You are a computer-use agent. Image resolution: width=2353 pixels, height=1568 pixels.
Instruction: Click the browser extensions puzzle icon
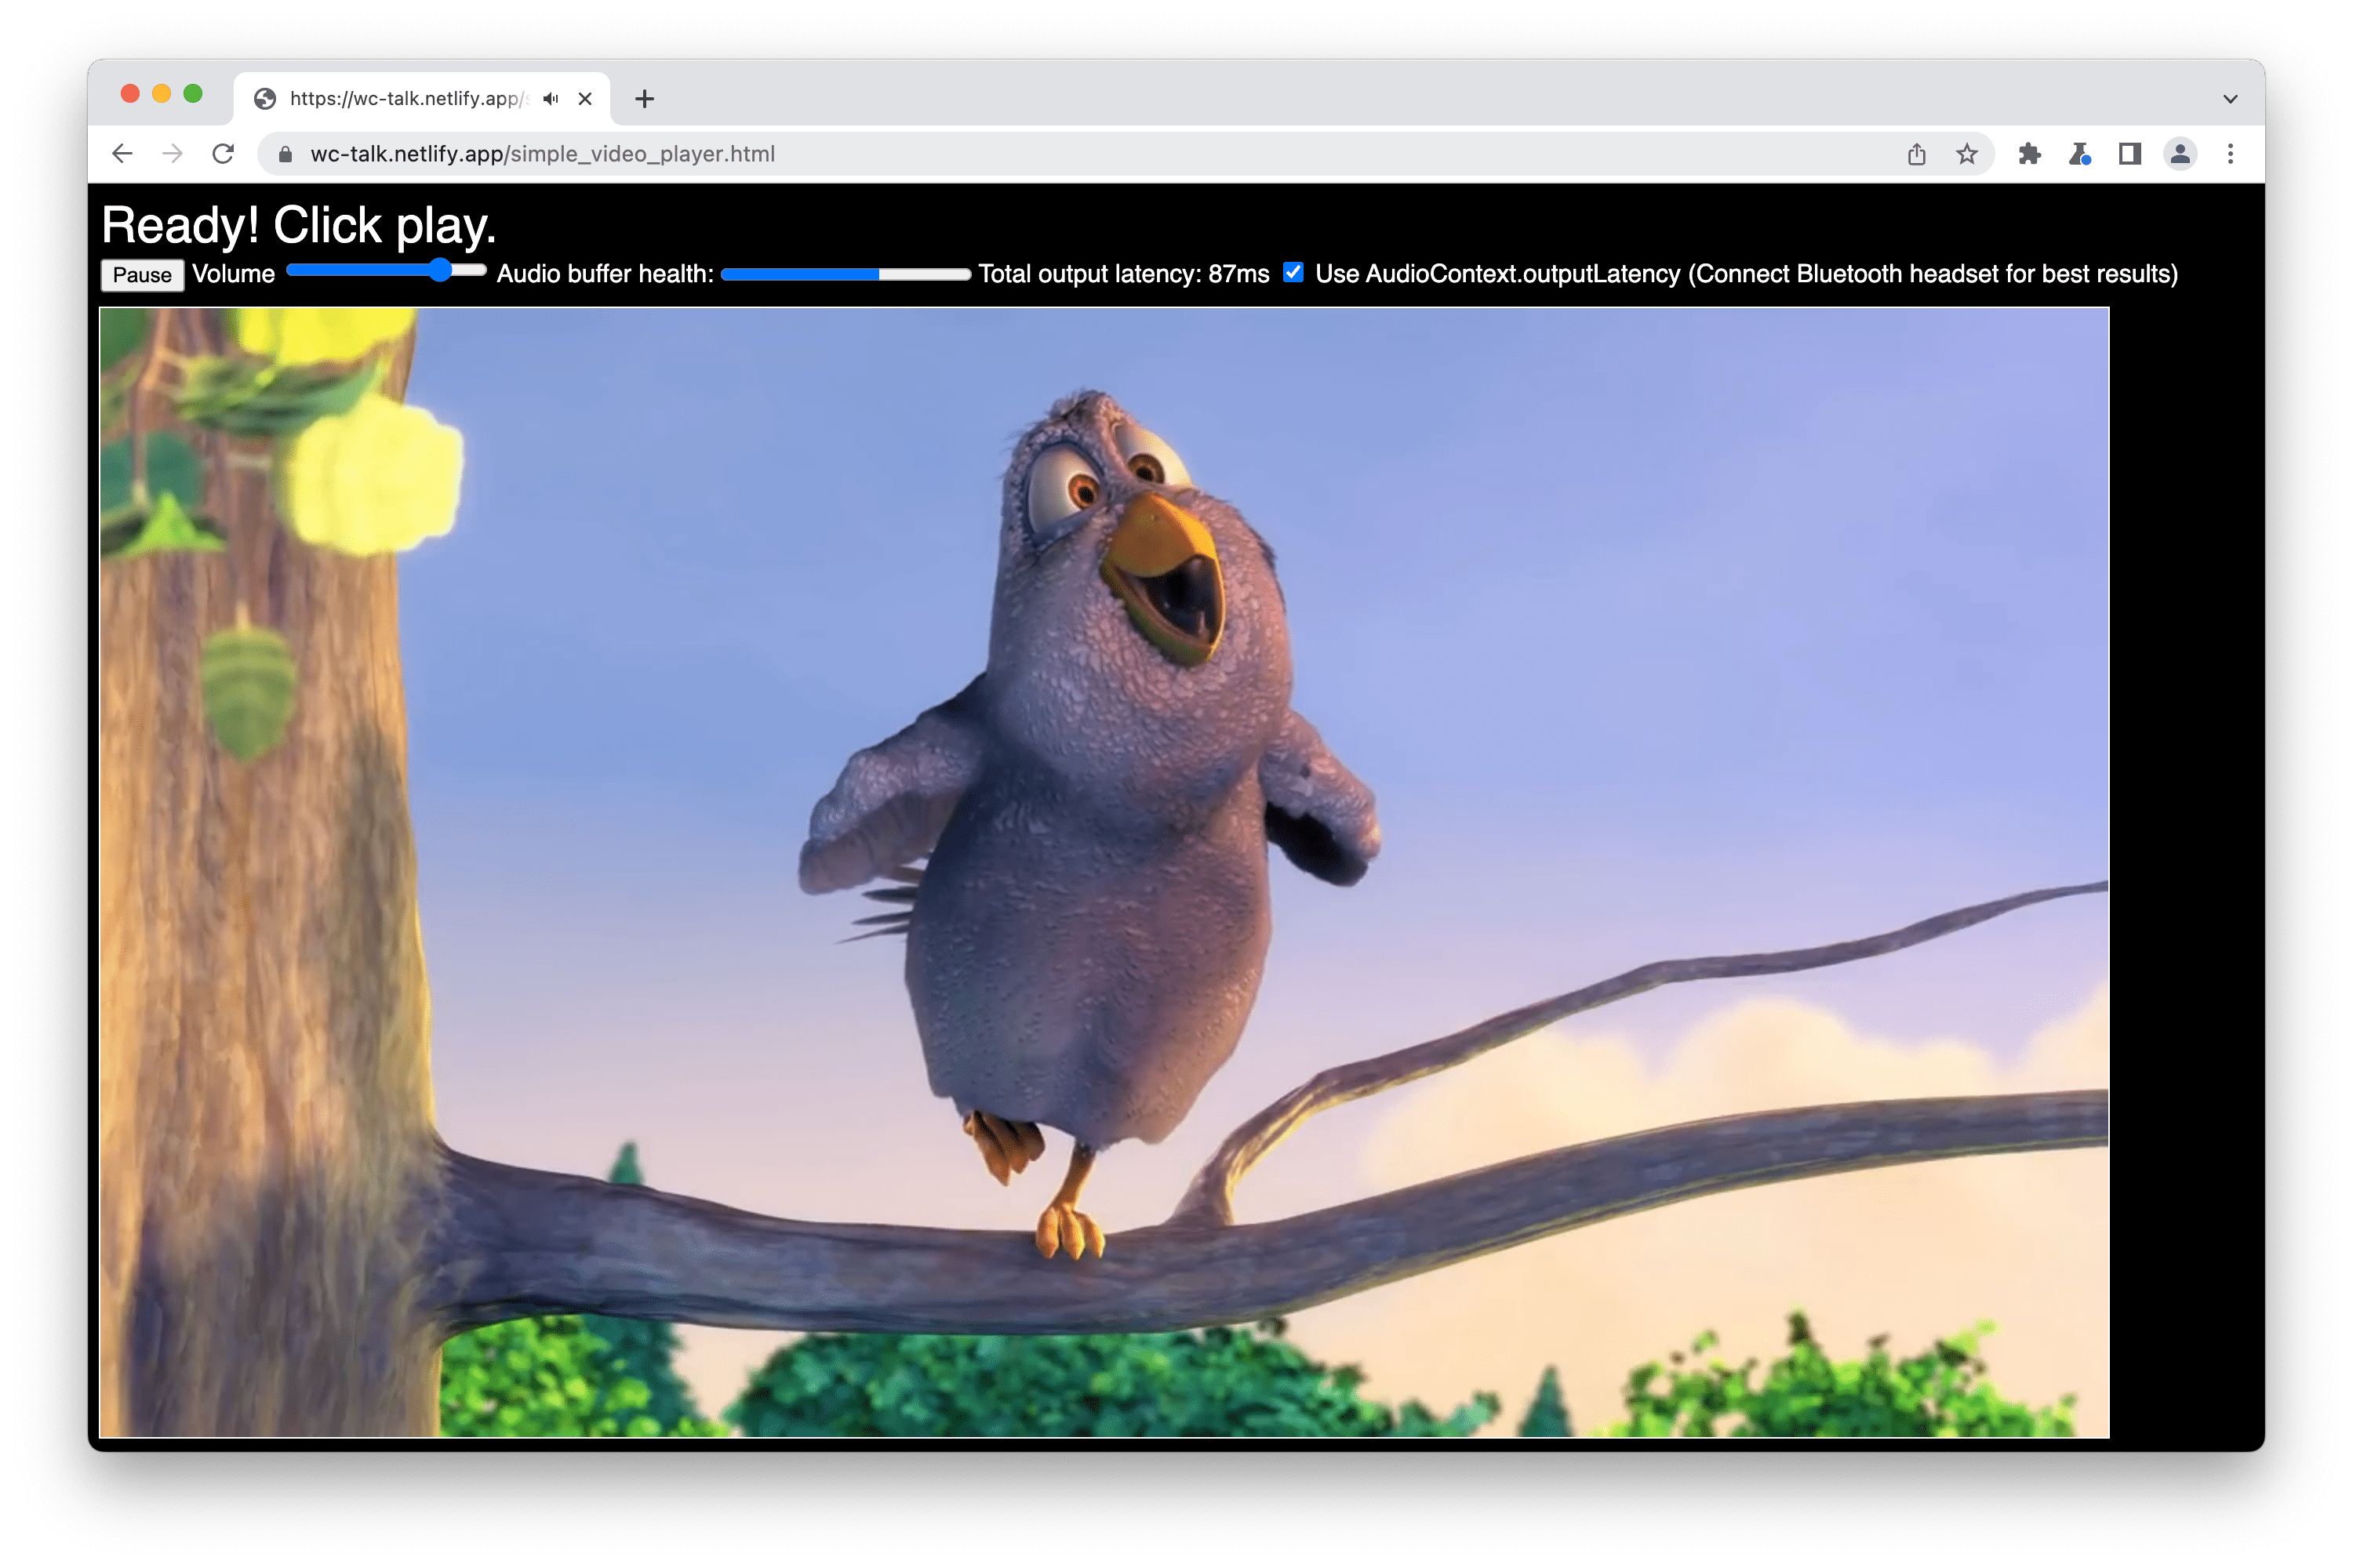click(x=2035, y=154)
